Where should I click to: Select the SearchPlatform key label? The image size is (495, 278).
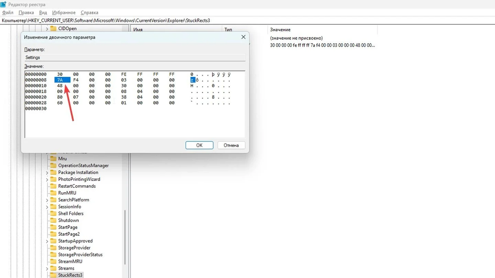(x=74, y=200)
